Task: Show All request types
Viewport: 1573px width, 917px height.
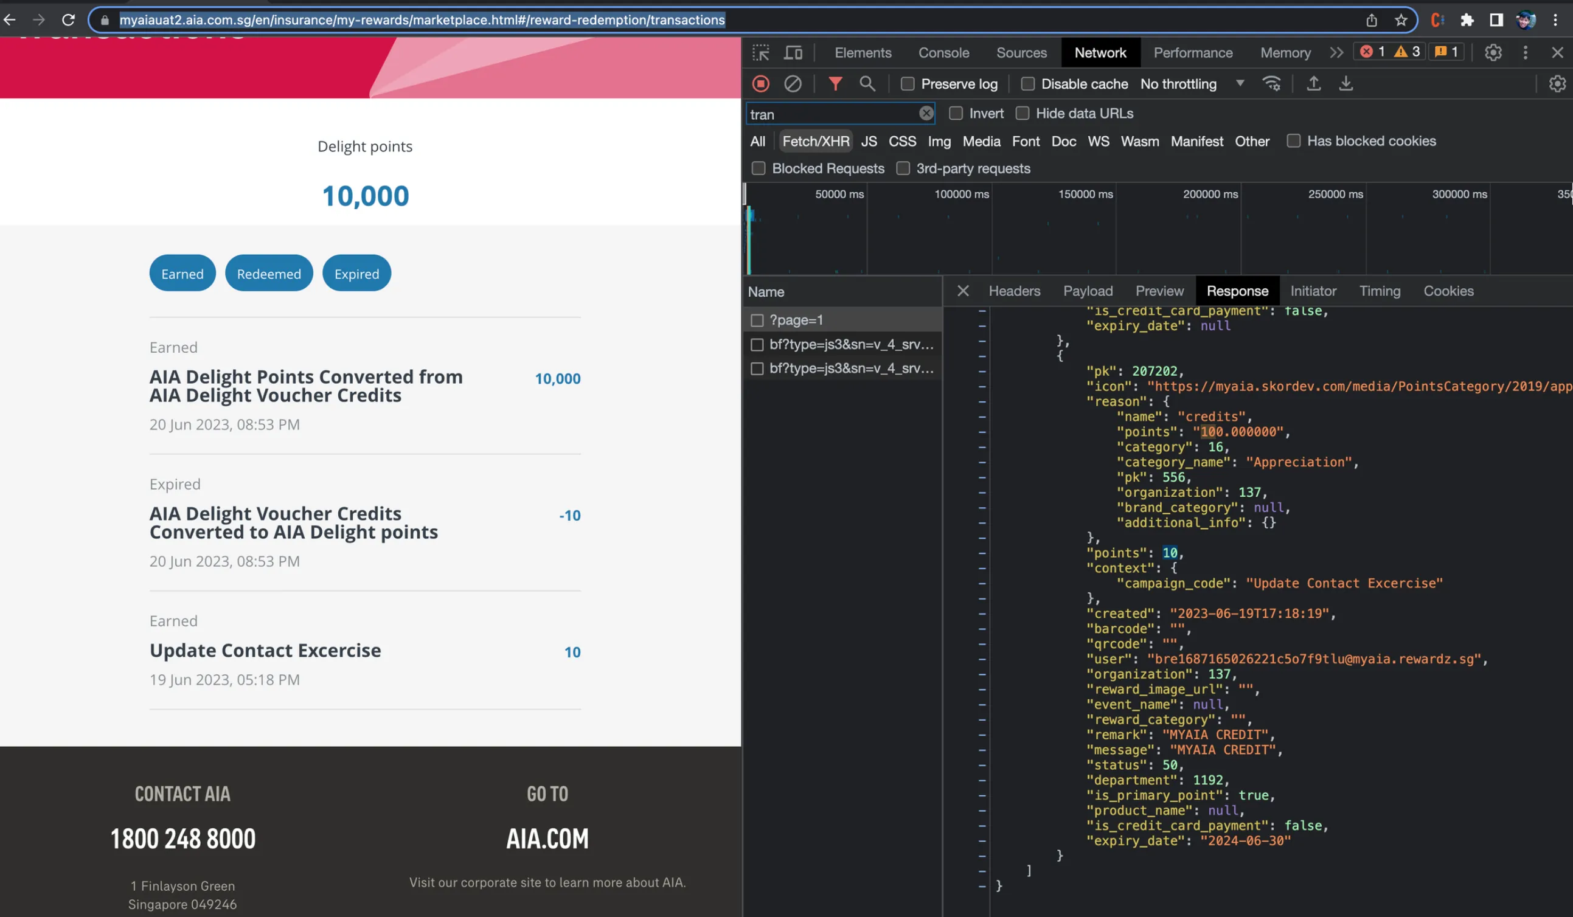Action: [x=758, y=142]
